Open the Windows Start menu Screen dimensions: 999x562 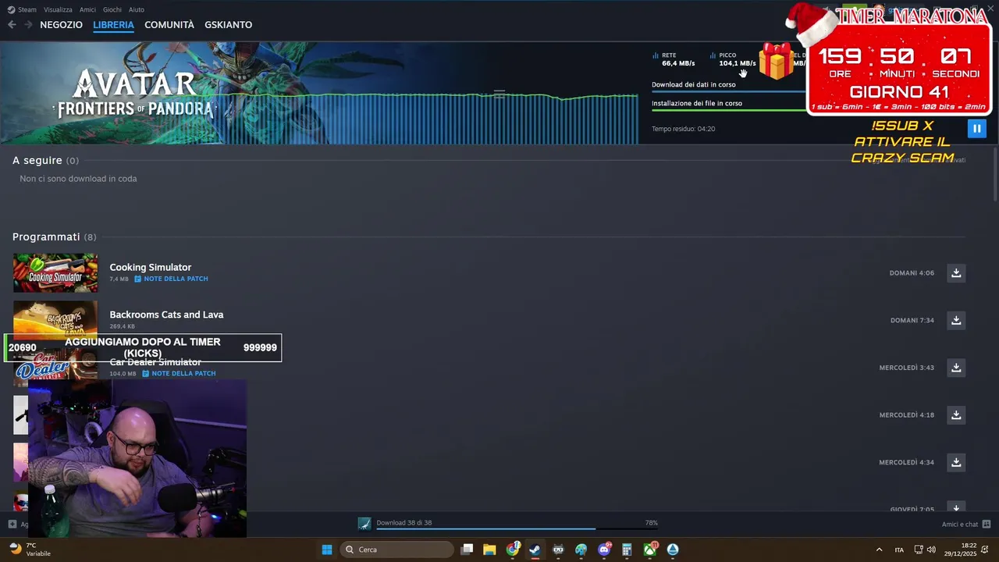tap(327, 550)
